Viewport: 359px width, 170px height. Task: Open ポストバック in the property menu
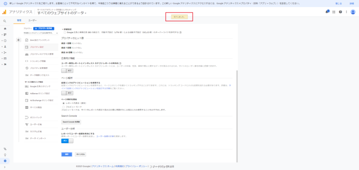[x=36, y=118]
